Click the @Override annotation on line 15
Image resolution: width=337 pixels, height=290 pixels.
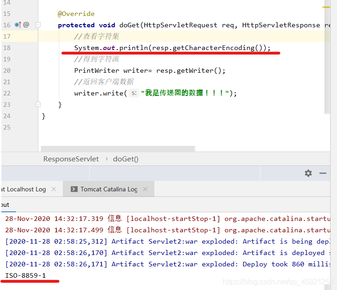pos(76,14)
